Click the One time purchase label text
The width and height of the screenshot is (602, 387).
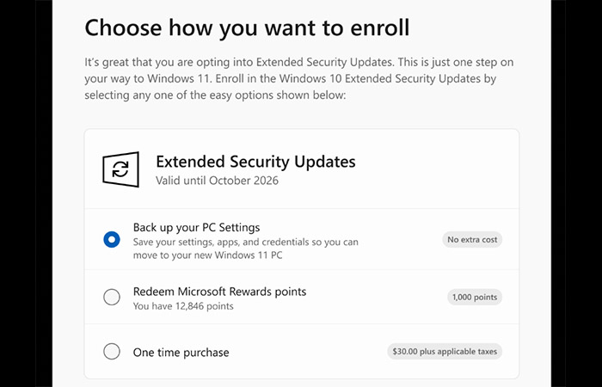pyautogui.click(x=181, y=353)
